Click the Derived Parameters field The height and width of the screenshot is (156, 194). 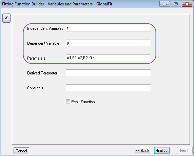[108, 73]
